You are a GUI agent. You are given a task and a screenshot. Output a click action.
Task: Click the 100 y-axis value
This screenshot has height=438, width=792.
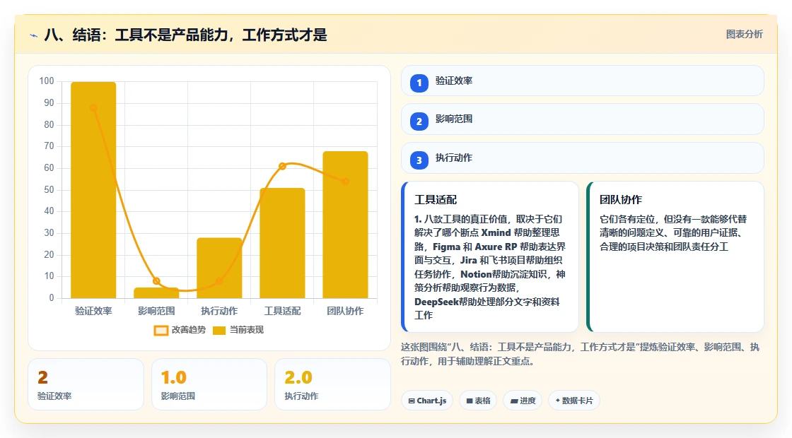click(x=47, y=81)
